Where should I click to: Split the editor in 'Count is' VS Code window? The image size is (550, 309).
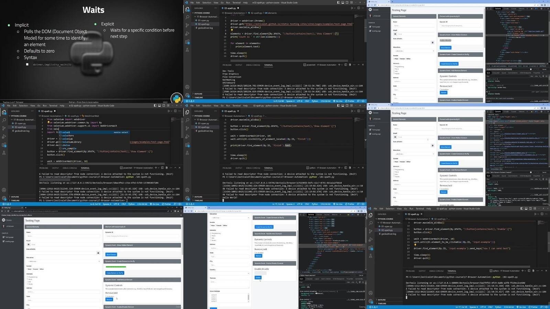[x=359, y=8]
